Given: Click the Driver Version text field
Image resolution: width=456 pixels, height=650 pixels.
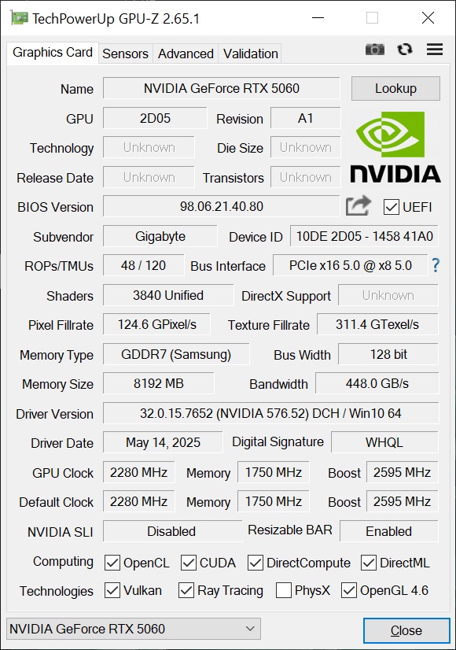Looking at the screenshot, I should tap(270, 413).
